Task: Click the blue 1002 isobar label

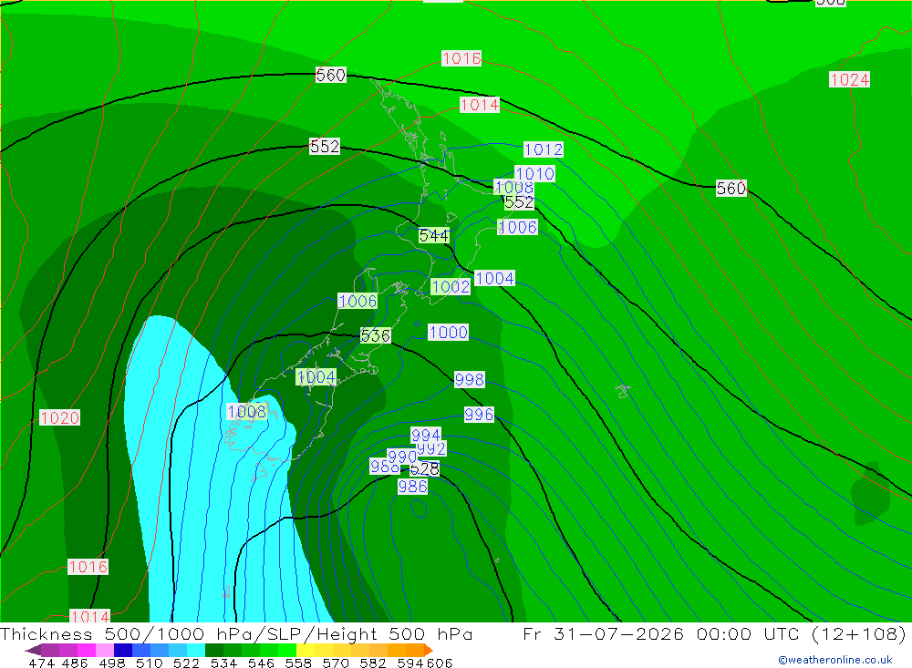Action: click(x=451, y=286)
